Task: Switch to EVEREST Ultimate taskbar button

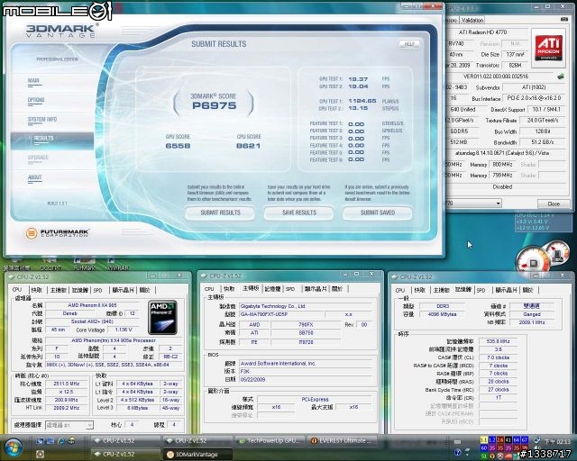Action: (343, 440)
